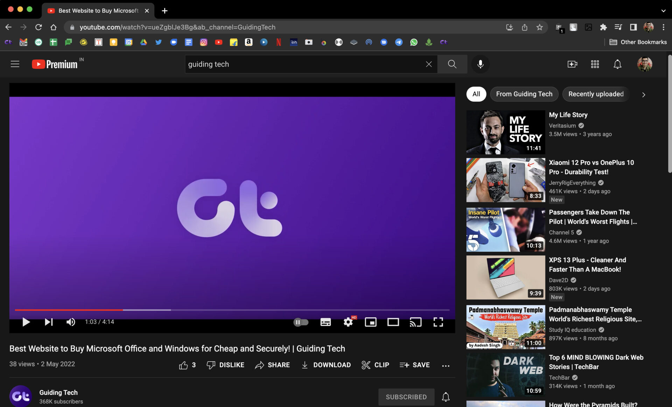The height and width of the screenshot is (407, 672).
Task: Click the address bar URL
Action: click(x=177, y=27)
